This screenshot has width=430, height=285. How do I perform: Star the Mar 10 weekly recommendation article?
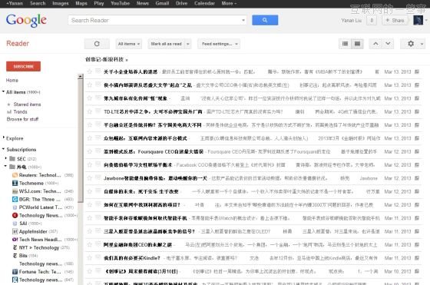point(89,271)
